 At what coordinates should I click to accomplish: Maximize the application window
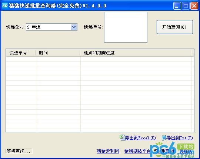point(186,6)
